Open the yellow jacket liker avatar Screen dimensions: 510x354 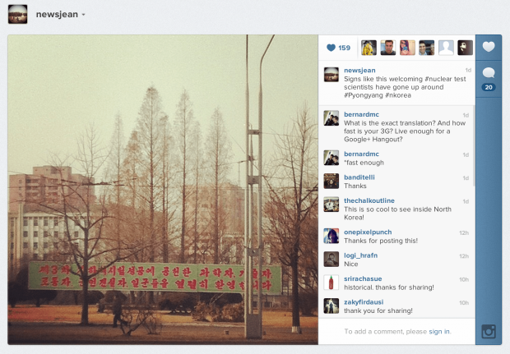[x=369, y=48]
